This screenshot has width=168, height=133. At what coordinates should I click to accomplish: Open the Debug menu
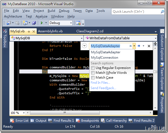click(x=64, y=11)
